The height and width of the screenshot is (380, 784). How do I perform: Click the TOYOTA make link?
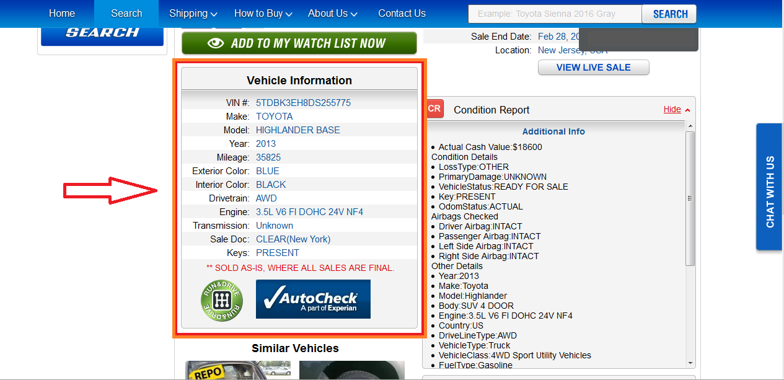click(275, 117)
